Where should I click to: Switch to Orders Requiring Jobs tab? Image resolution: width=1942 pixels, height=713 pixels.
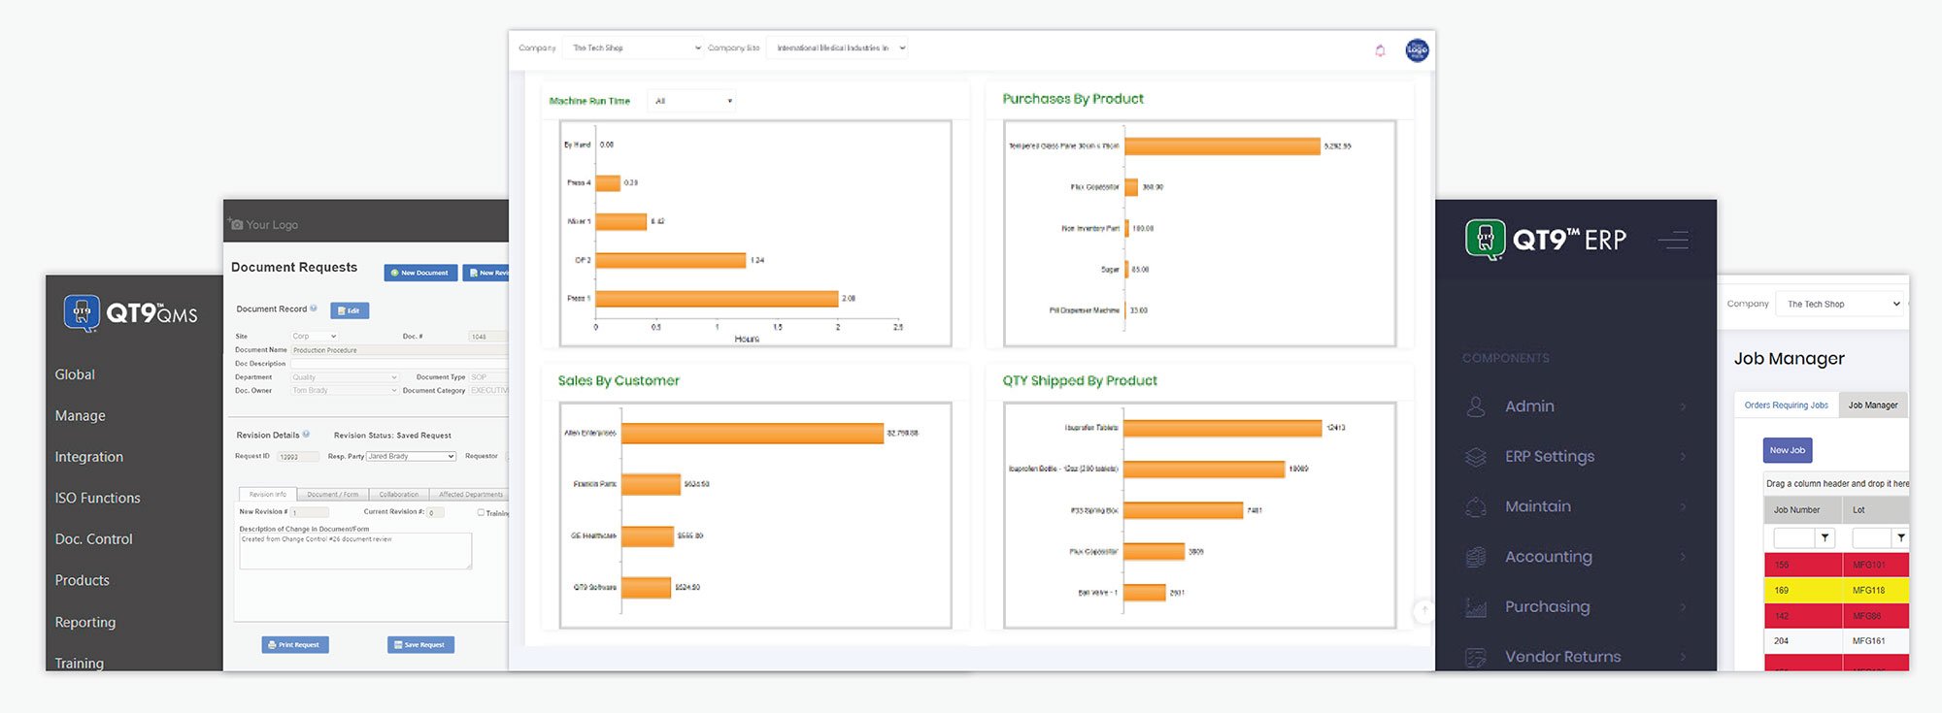[1786, 405]
